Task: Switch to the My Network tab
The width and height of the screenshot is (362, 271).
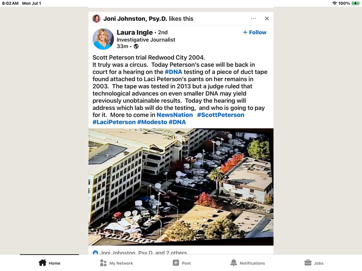Action: click(117, 263)
